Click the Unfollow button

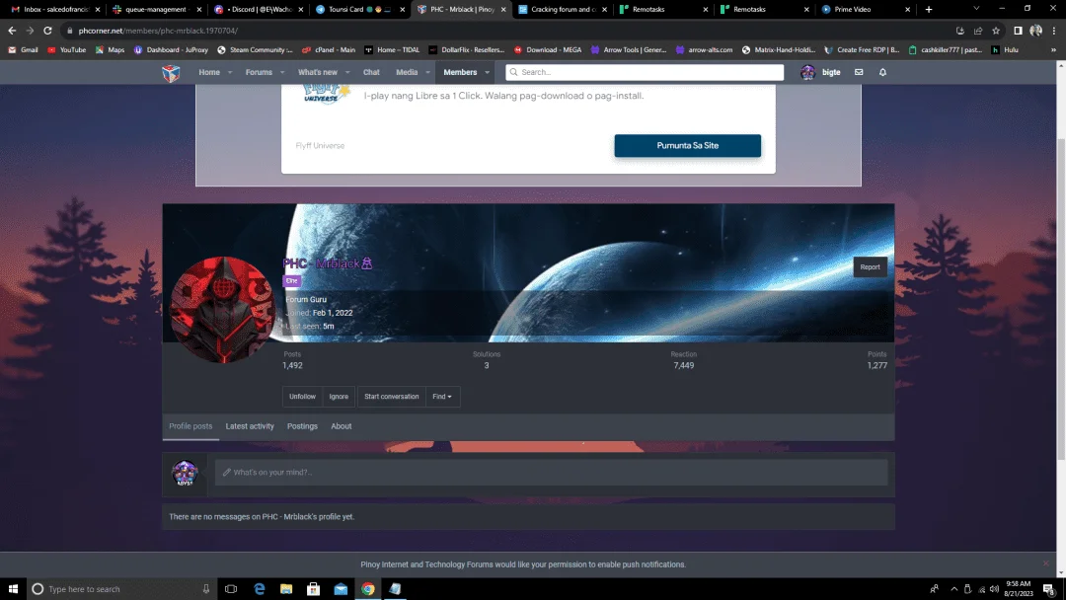tap(303, 396)
